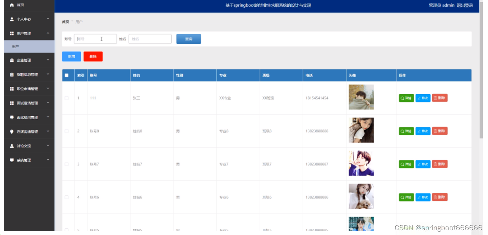This screenshot has height=235, width=488.
Task: Expand the 个人中心 menu chevron
Action: point(48,19)
